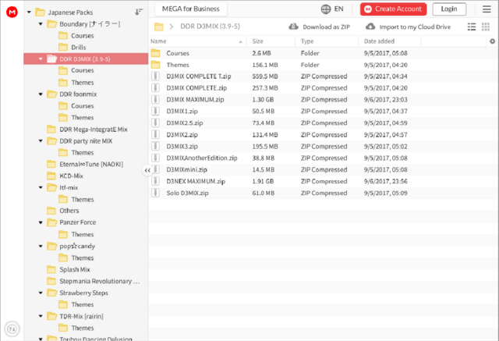Collapse the TDR-Mix [rairin] folder arrow

click(41, 316)
